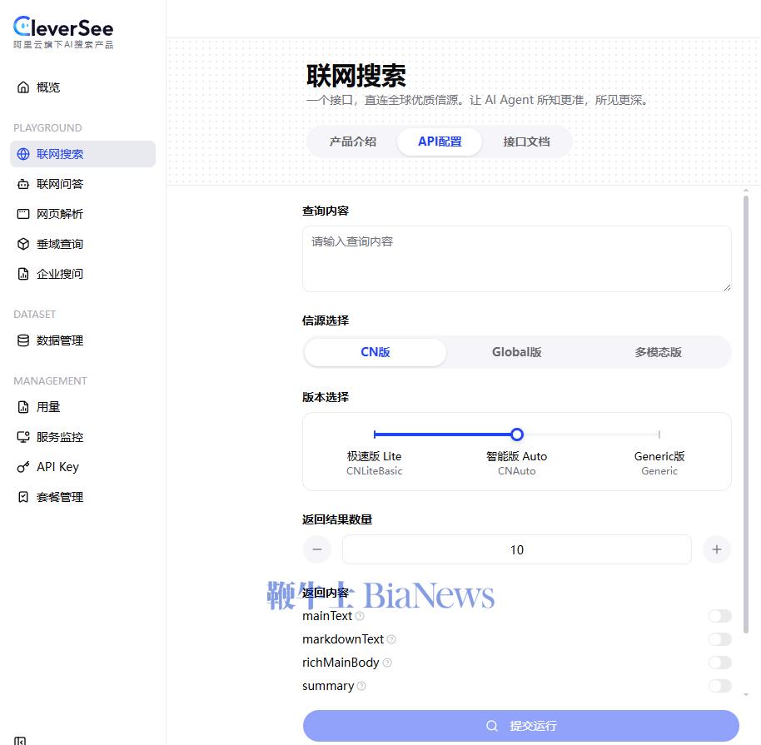
Task: Click the help icon next to richMainBody
Action: (387, 663)
